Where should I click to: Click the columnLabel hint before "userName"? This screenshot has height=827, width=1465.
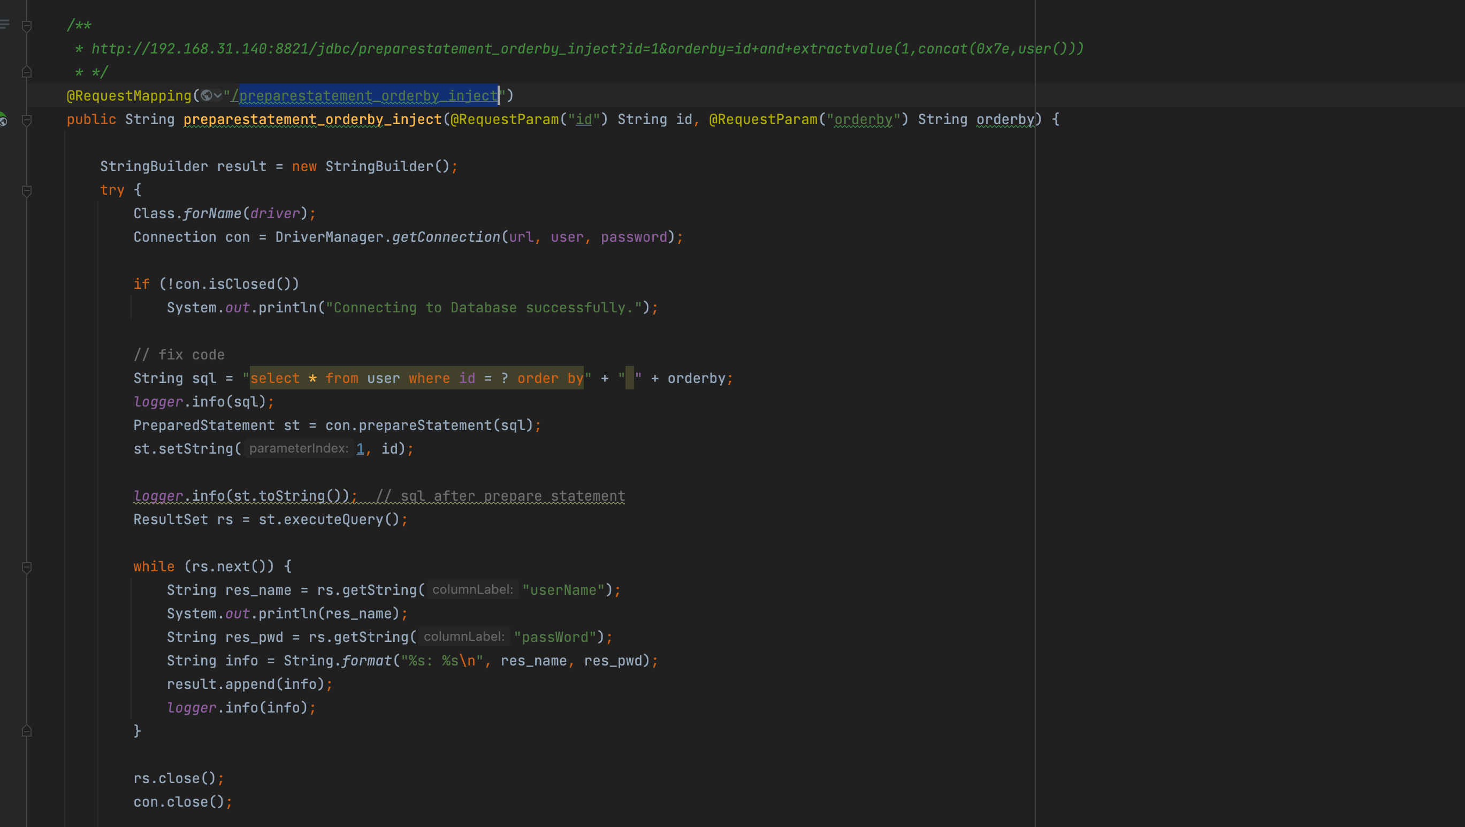click(x=472, y=590)
